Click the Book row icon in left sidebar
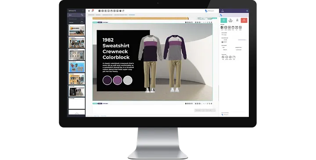This screenshot has height=160, width=316. pyautogui.click(x=82, y=15)
